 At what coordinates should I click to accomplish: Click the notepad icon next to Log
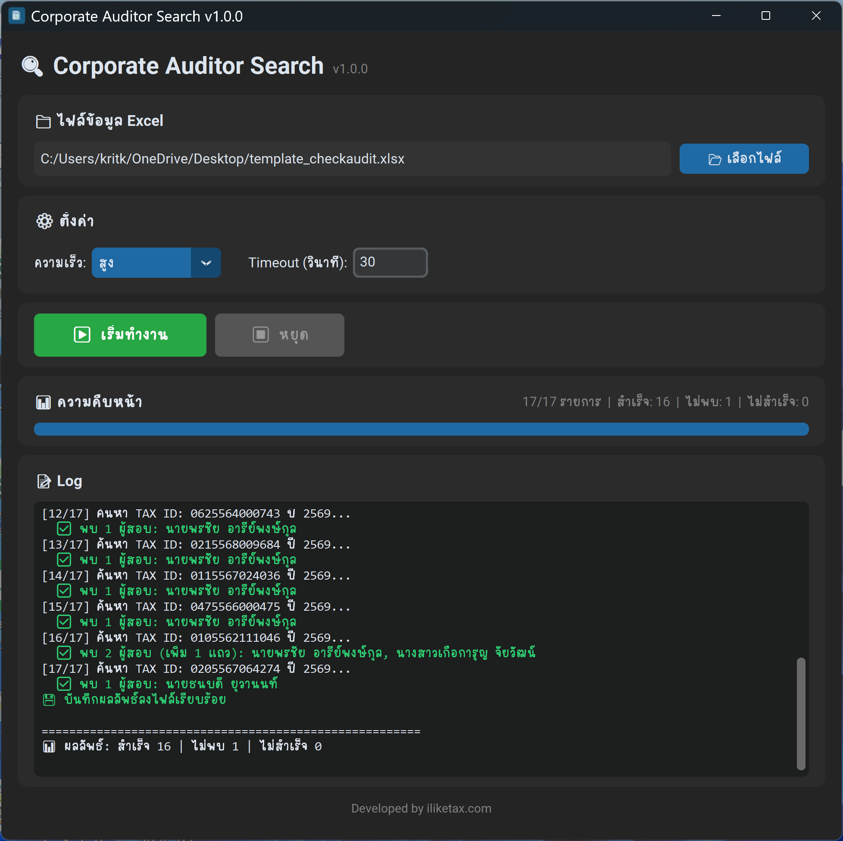[44, 481]
